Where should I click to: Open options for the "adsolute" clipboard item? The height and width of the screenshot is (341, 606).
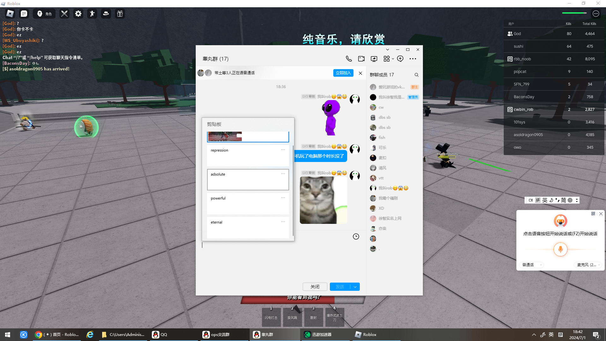click(x=283, y=174)
